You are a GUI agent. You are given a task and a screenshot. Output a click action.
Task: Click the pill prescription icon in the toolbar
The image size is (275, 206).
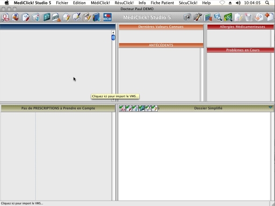pyautogui.click(x=16, y=17)
